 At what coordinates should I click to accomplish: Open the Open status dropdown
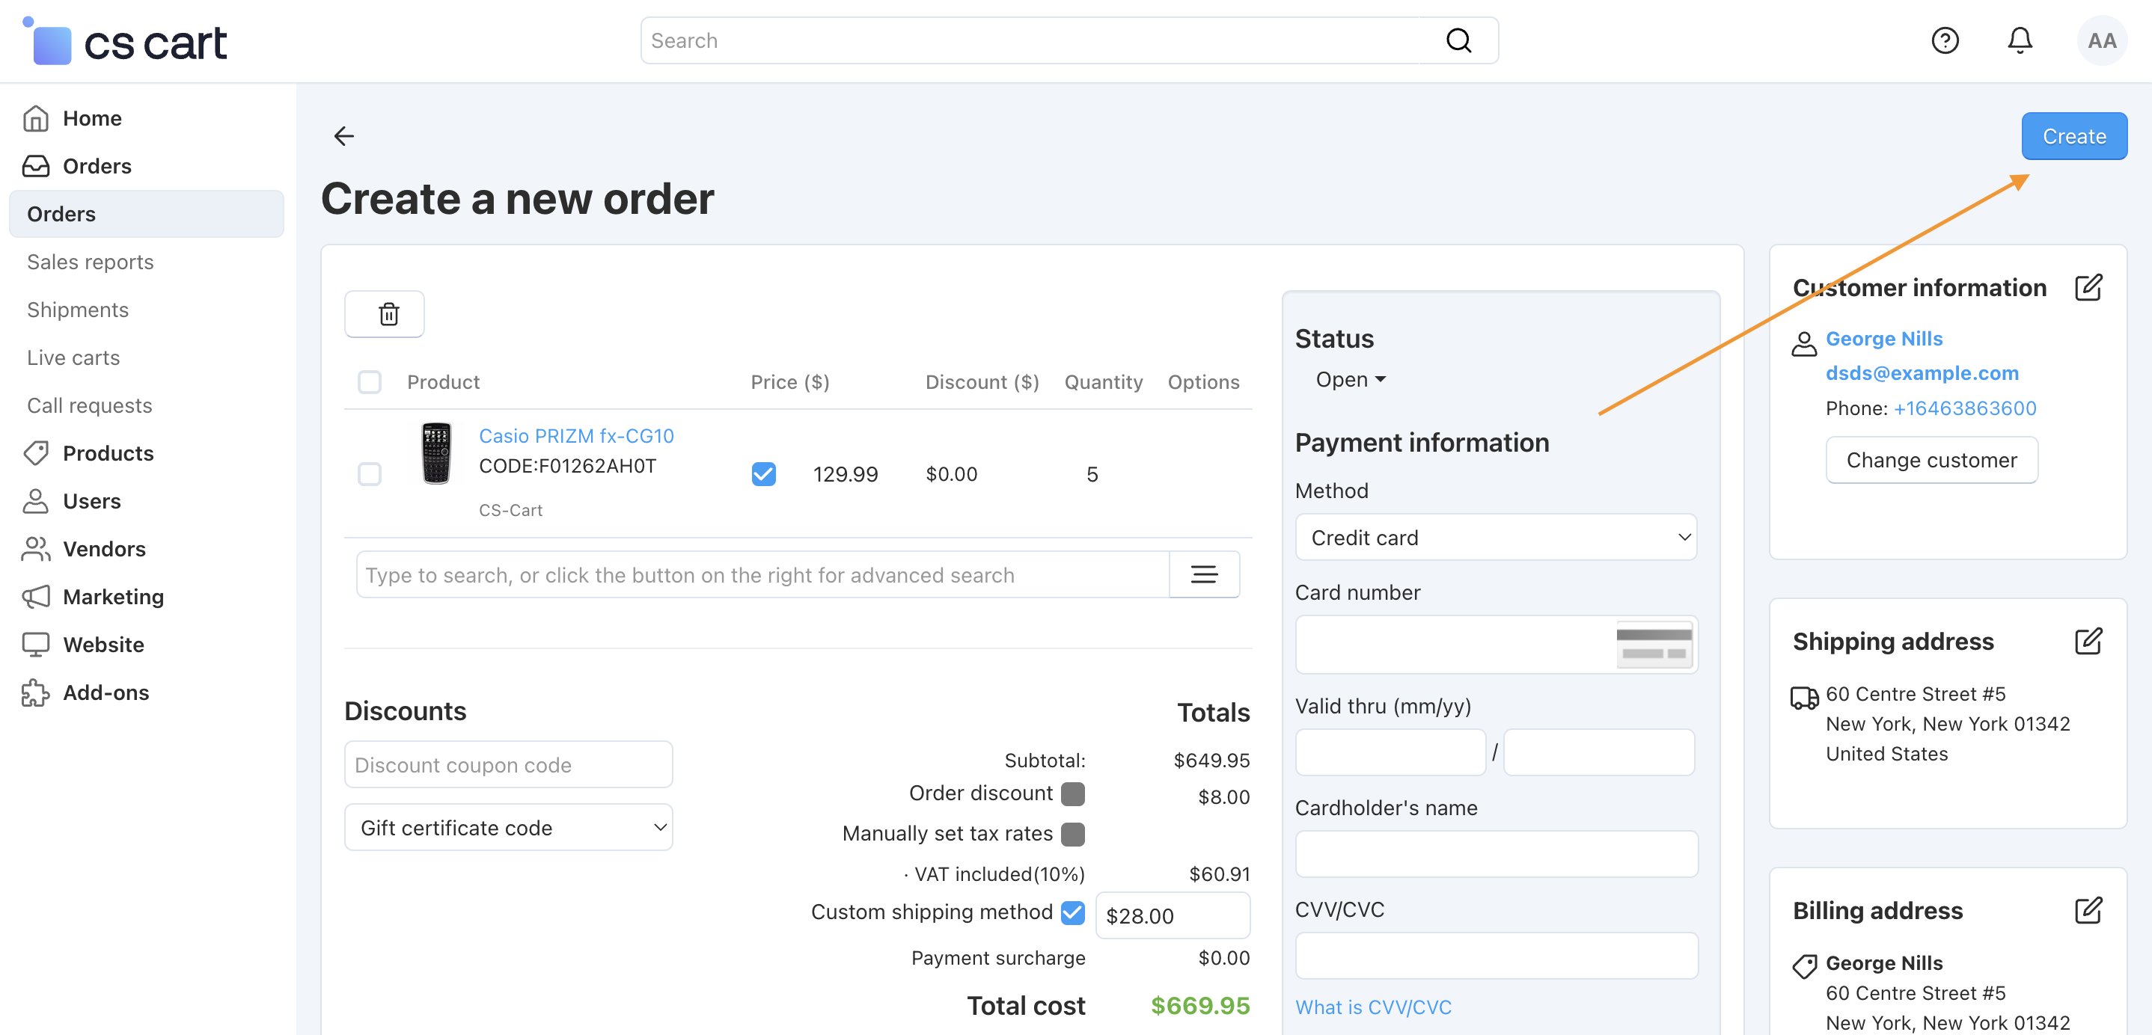[1350, 380]
